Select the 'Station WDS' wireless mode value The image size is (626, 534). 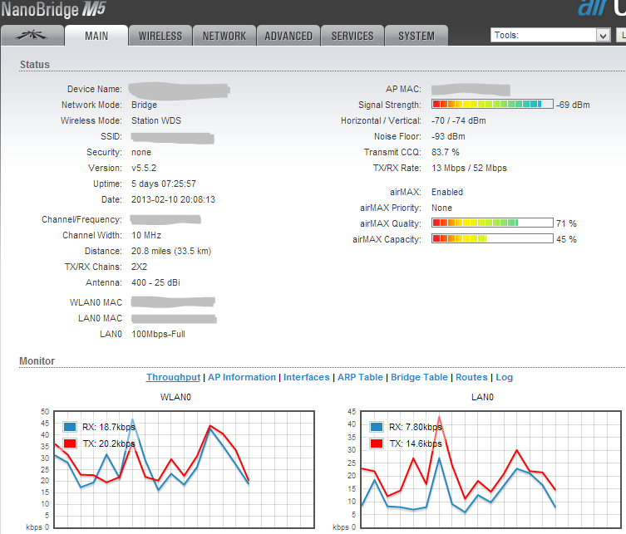(156, 120)
